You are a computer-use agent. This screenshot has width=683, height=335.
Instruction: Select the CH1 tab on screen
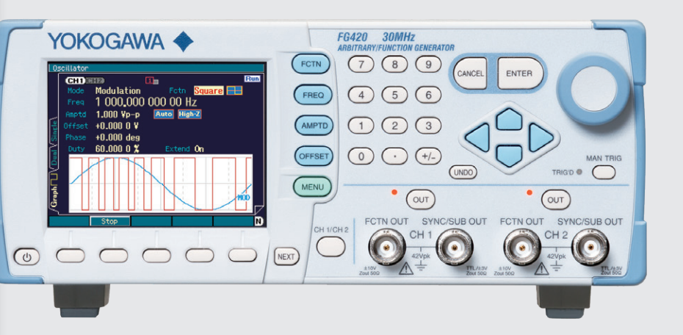click(x=75, y=81)
